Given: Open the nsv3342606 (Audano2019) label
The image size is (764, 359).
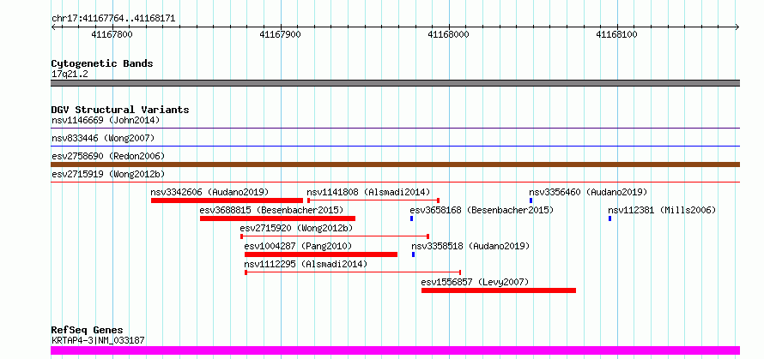Looking at the screenshot, I should point(209,192).
